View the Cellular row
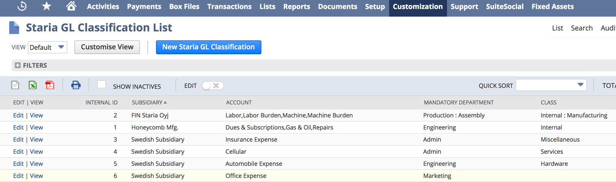The width and height of the screenshot is (616, 182). 37,152
